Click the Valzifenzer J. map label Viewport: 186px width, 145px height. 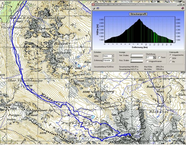(x=111, y=107)
